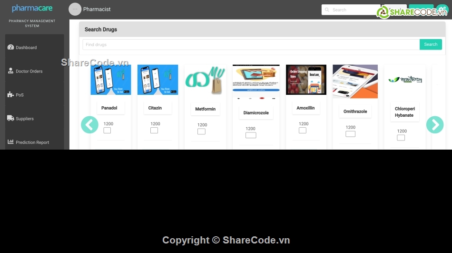Open the Dashboard gauge icon

coord(10,47)
